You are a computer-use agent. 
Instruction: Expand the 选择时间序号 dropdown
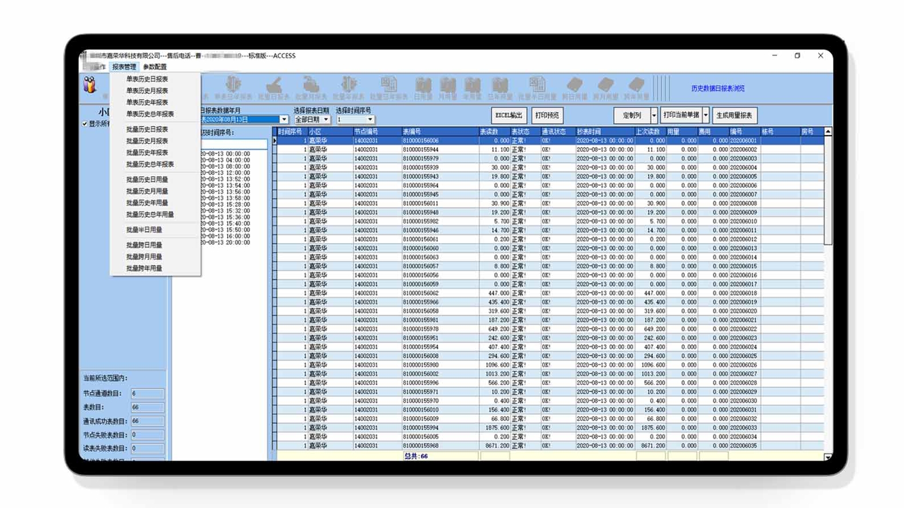pyautogui.click(x=370, y=120)
